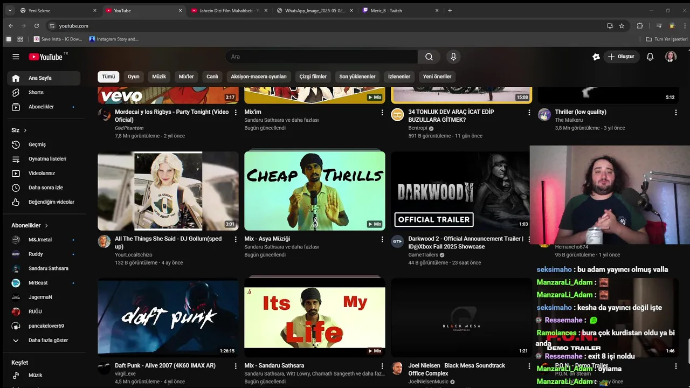Click into the Ara search field
This screenshot has width=690, height=388.
point(322,57)
